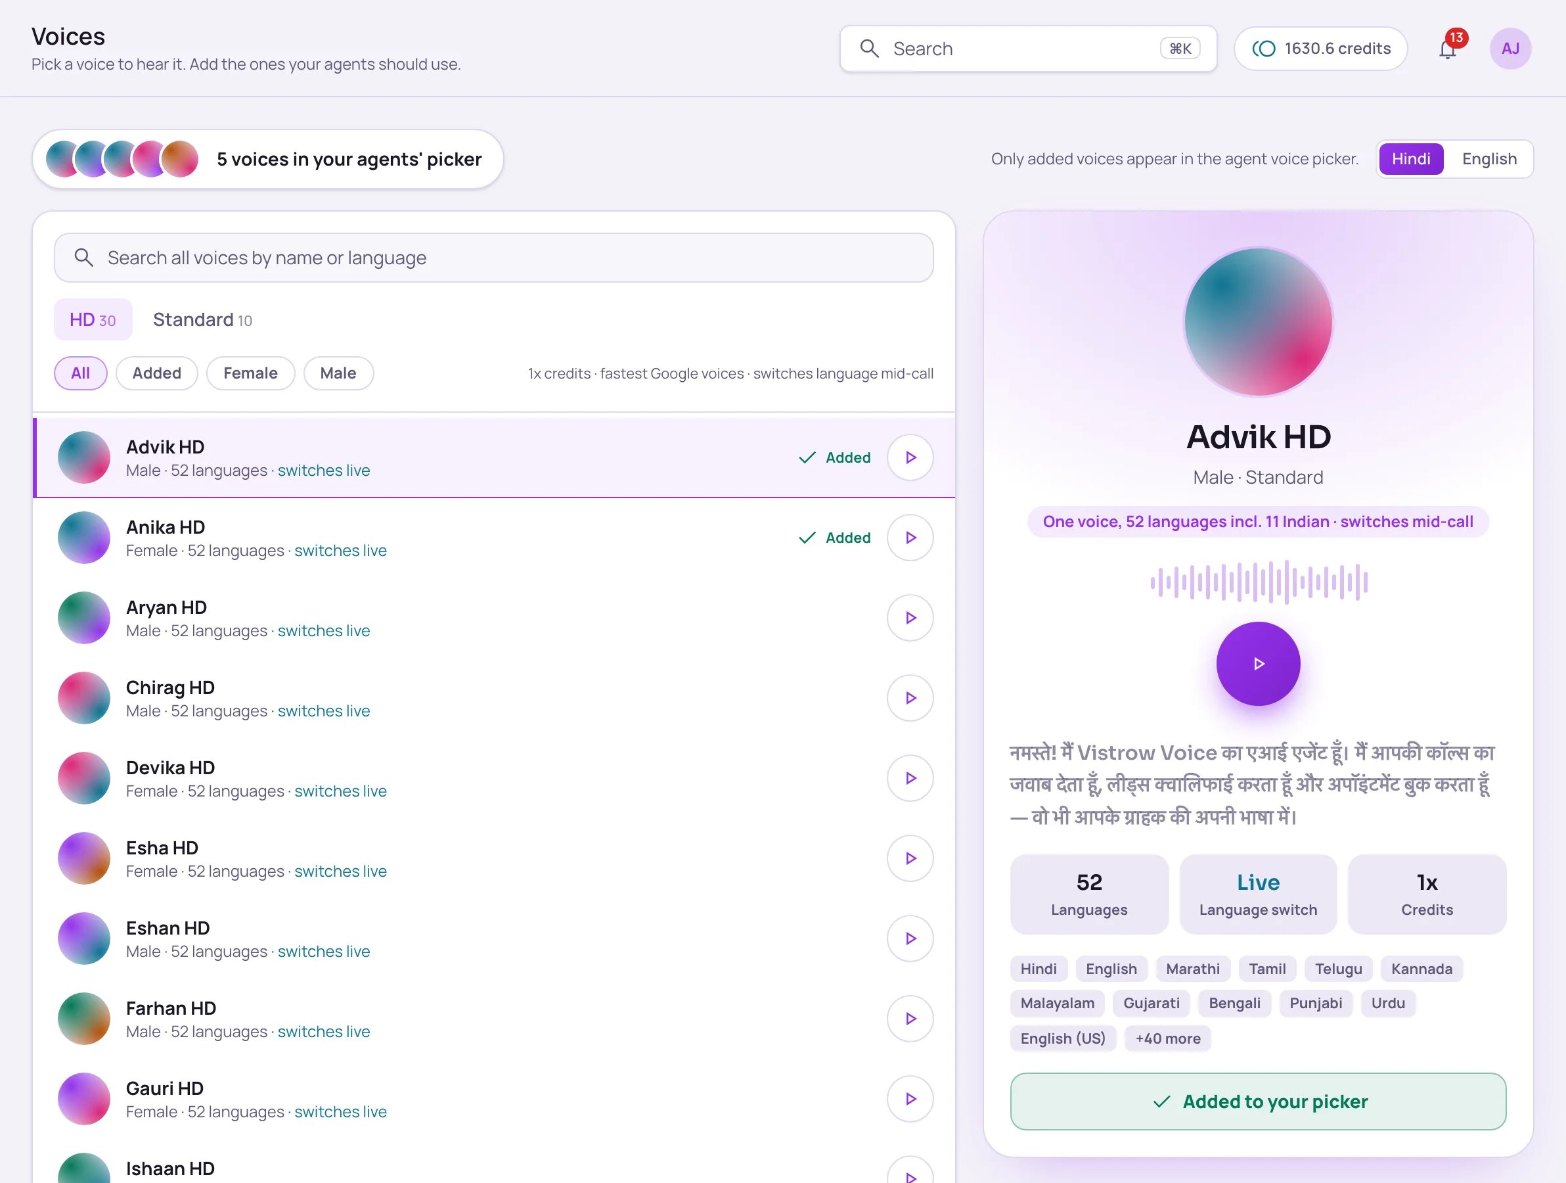
Task: Switch sample language to Hindi
Action: point(1411,158)
